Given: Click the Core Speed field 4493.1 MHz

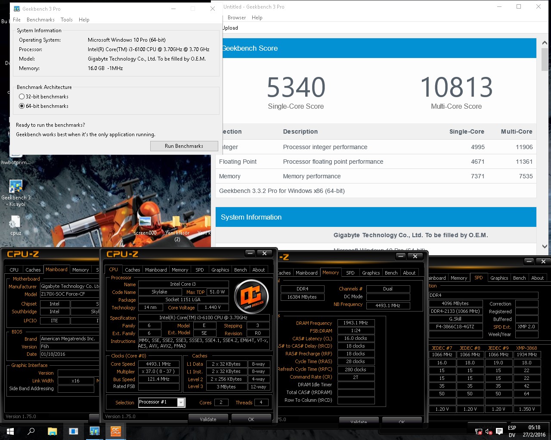Looking at the screenshot, I should coord(158,364).
